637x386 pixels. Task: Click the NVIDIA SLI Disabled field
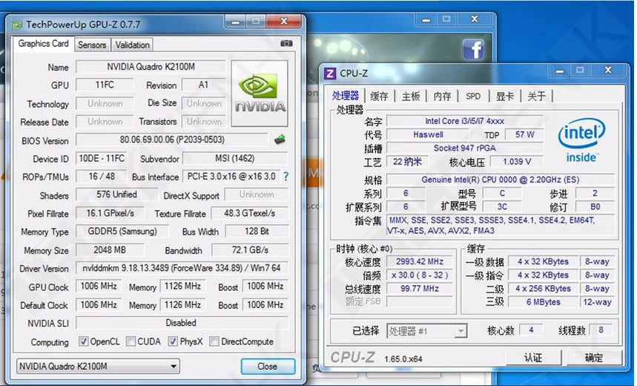tap(182, 323)
